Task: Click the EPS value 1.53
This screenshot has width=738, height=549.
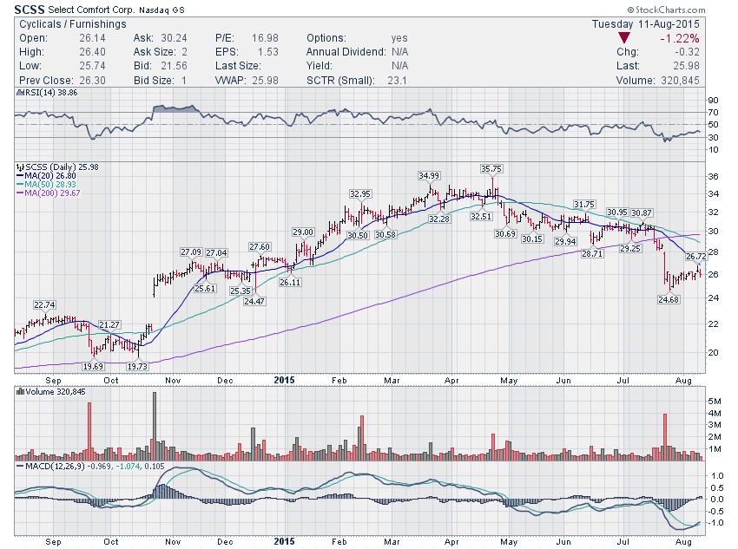Action: pyautogui.click(x=267, y=52)
